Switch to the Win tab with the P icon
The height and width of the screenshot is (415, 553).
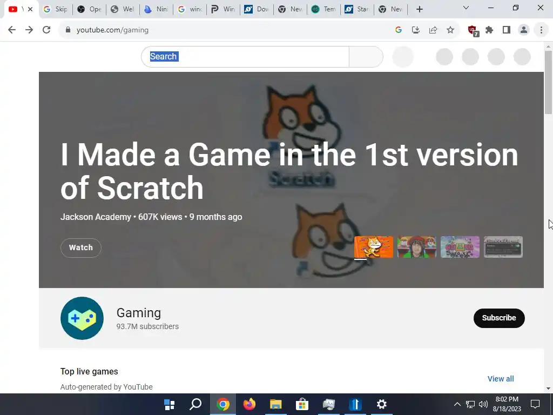tap(223, 9)
